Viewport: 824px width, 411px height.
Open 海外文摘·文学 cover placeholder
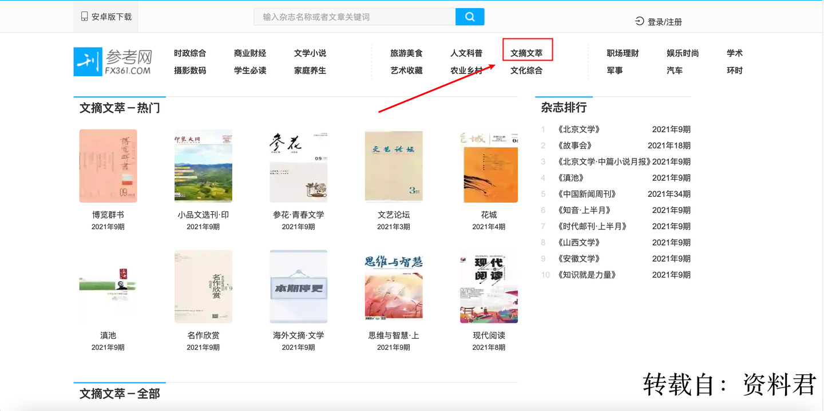[x=299, y=287]
